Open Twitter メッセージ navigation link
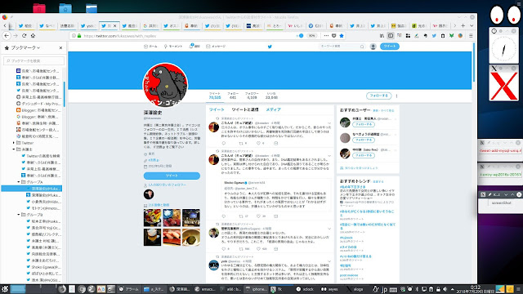Screen dimensions: 523x294 [x=216, y=47]
